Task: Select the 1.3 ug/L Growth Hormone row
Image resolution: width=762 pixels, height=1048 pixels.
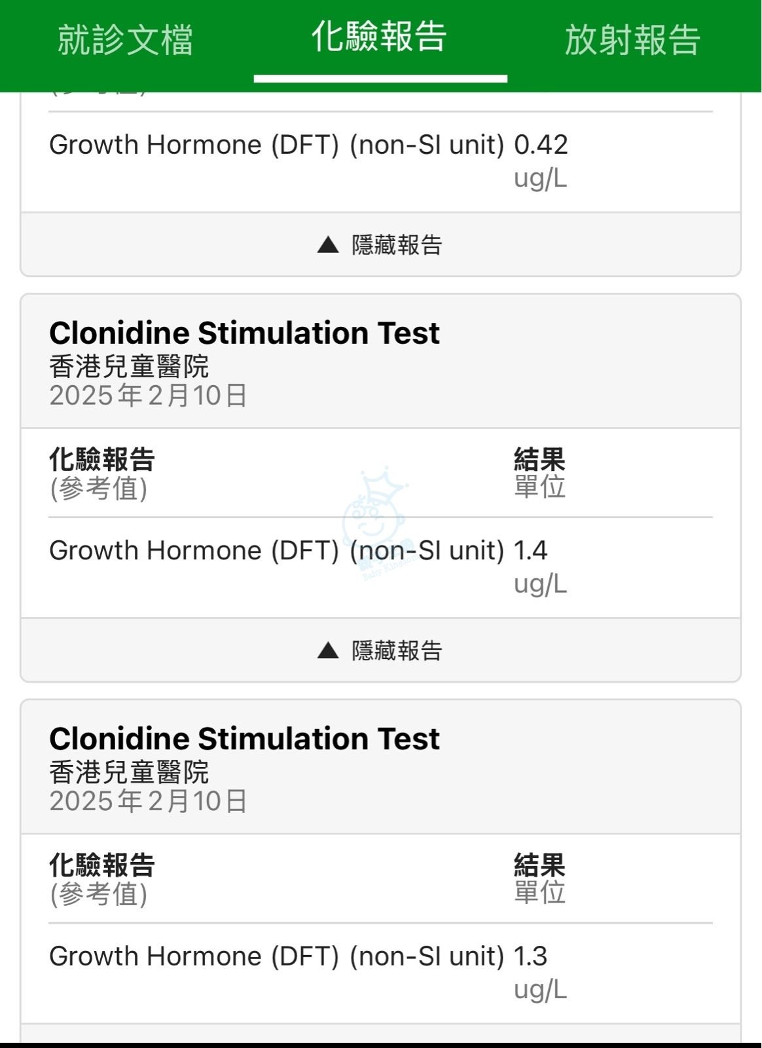Action: 380,973
